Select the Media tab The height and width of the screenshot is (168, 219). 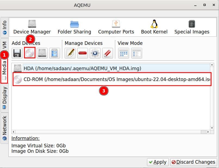4,71
